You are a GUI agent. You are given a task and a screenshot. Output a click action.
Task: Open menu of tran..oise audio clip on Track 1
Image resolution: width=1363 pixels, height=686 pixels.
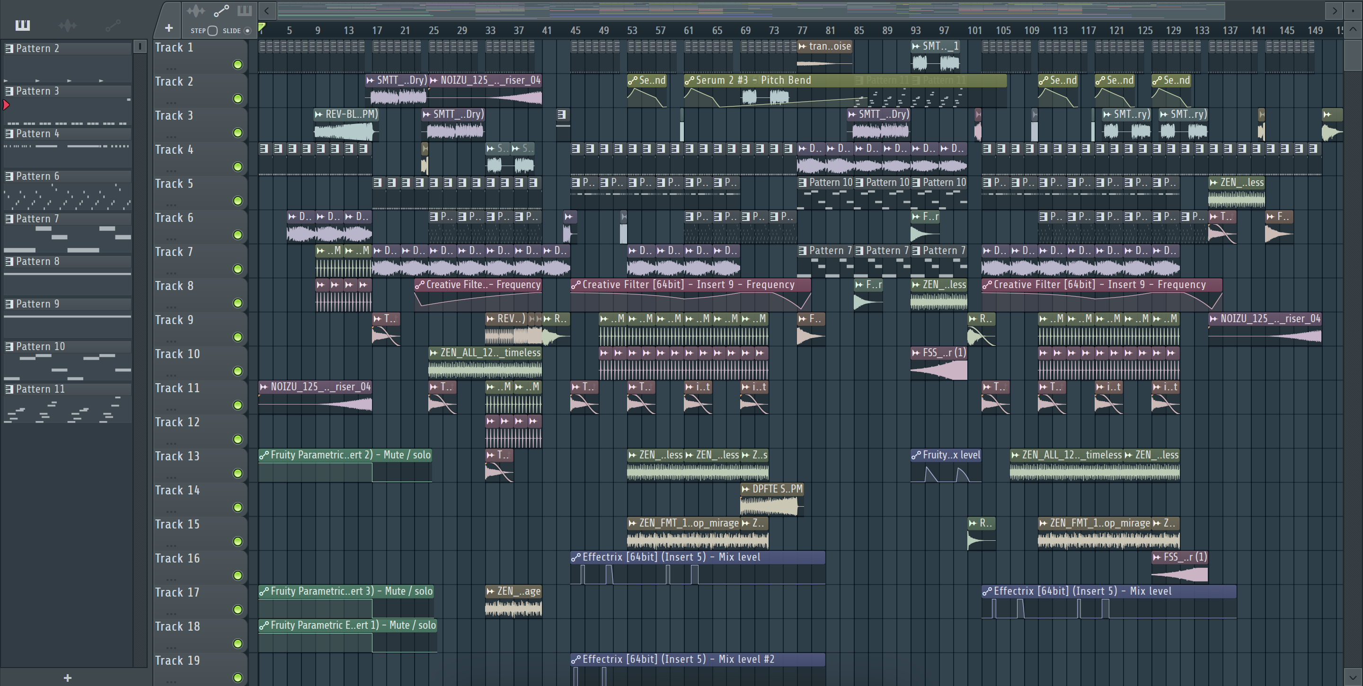point(803,46)
